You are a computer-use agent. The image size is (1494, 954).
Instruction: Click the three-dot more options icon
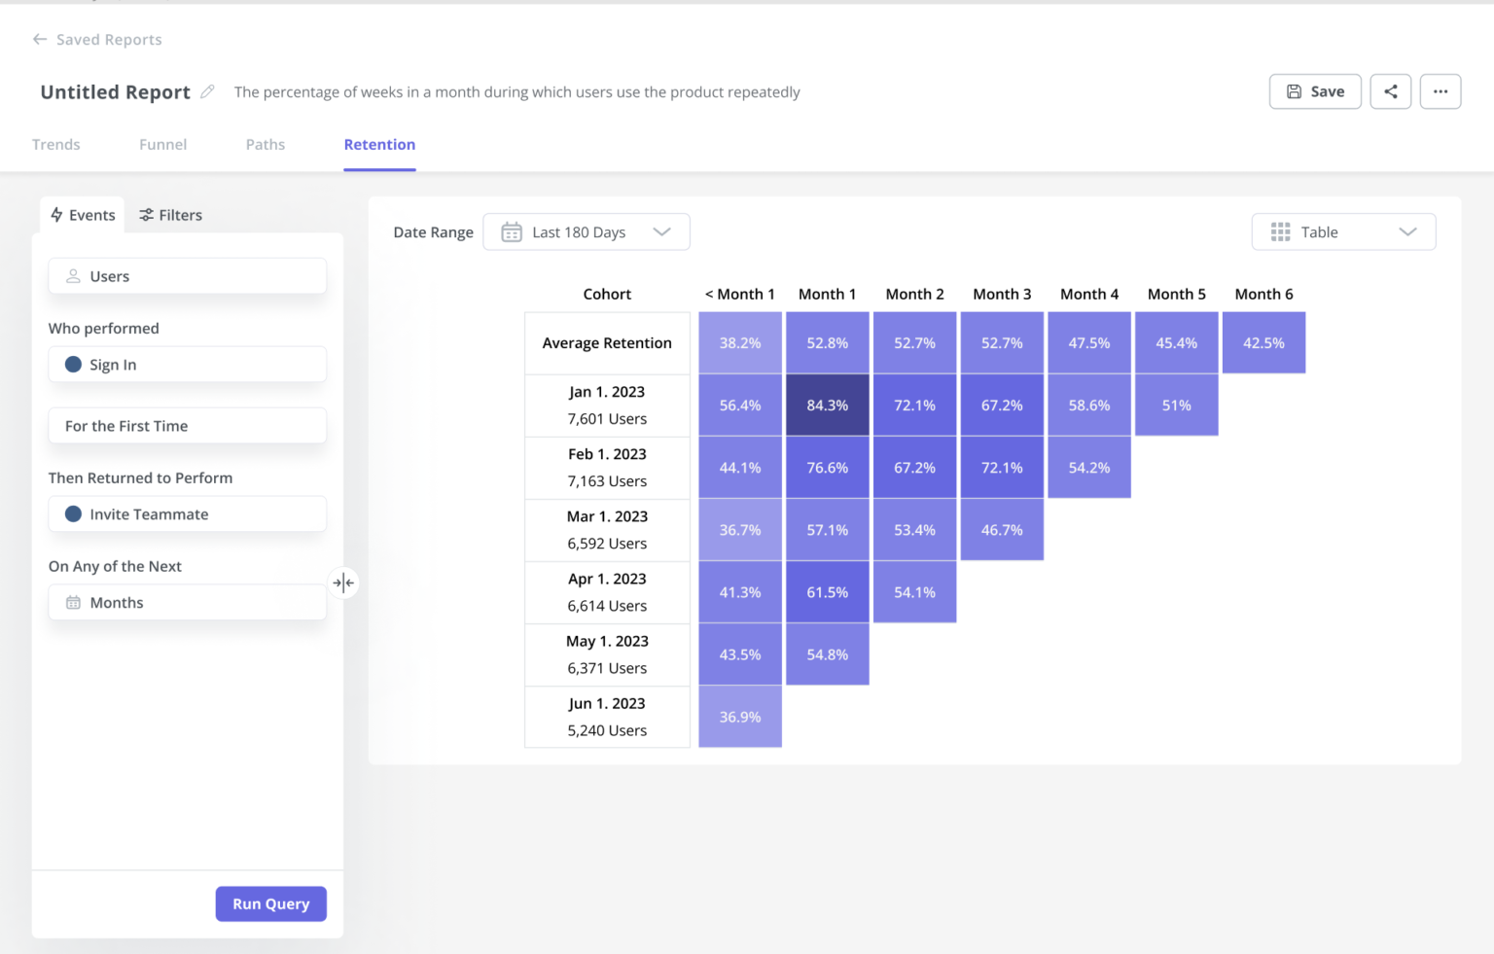click(x=1441, y=91)
